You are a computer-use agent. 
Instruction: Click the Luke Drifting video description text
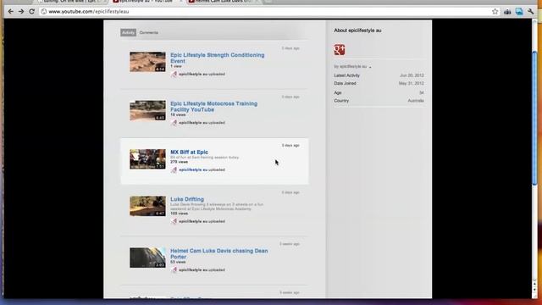pos(217,207)
